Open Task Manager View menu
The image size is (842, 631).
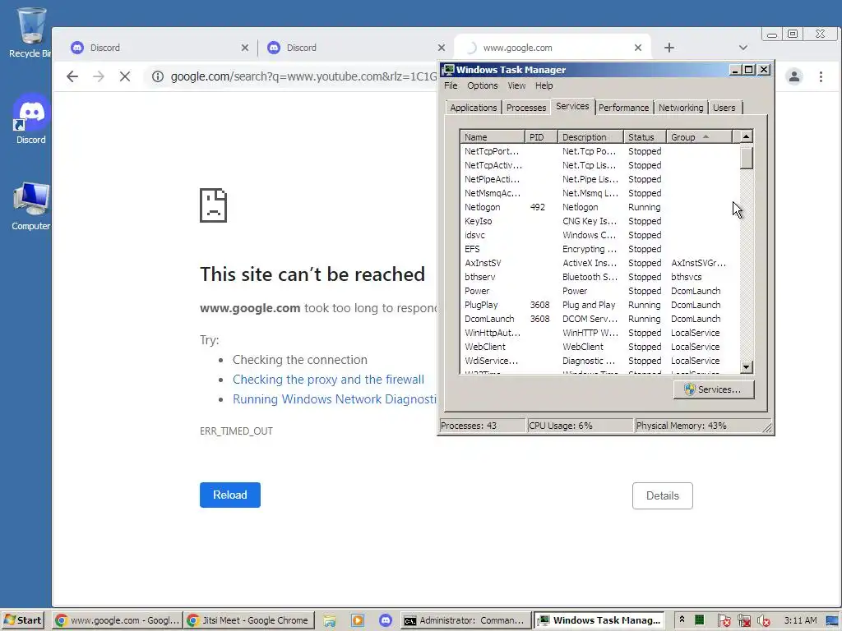pyautogui.click(x=516, y=85)
